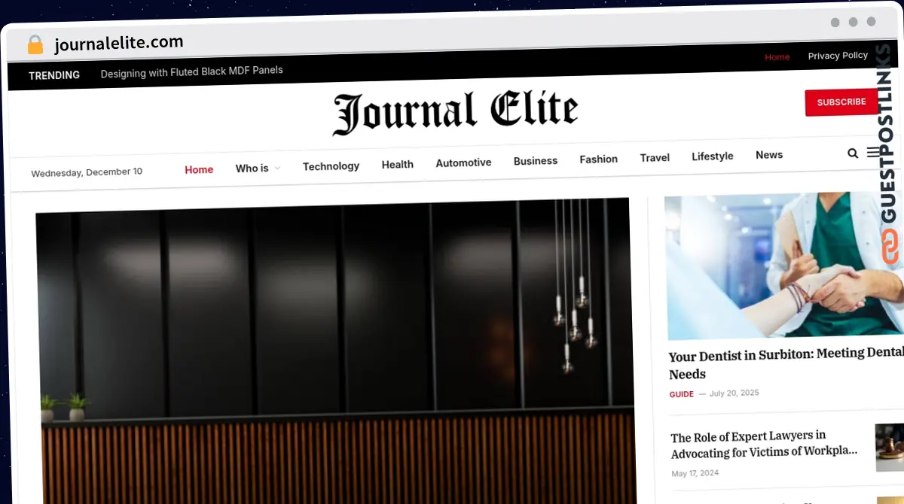
Task: Open the Technology menu item
Action: tap(331, 166)
